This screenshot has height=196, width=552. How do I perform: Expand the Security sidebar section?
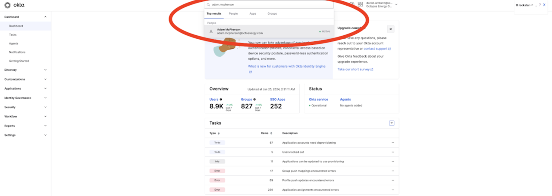pyautogui.click(x=25, y=107)
